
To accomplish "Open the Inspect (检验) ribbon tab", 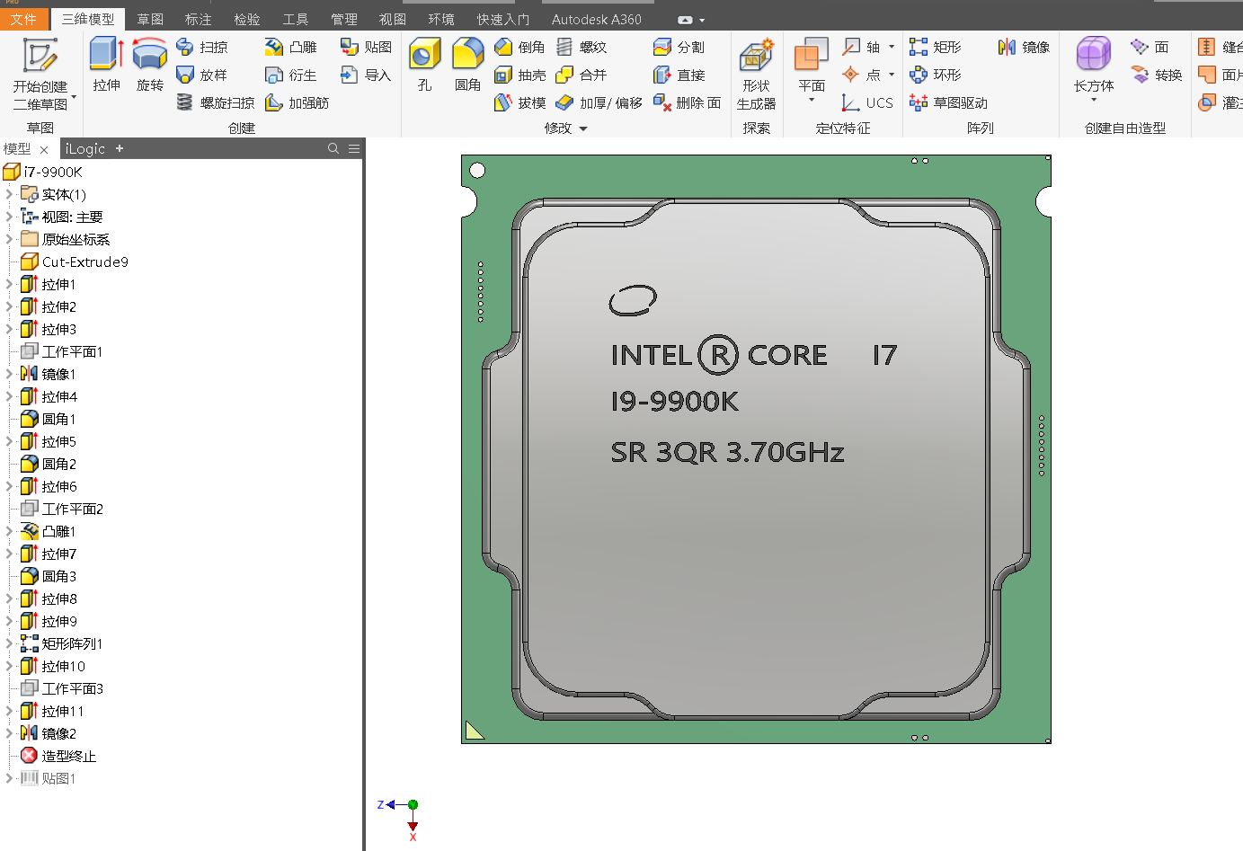I will tap(246, 19).
